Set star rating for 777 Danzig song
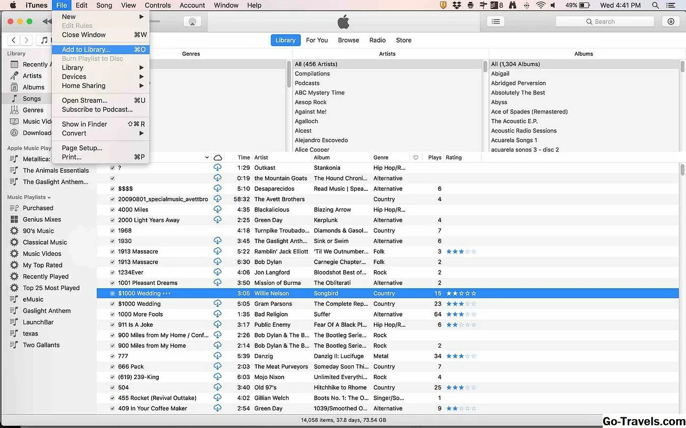The height and width of the screenshot is (428, 686). 461,356
